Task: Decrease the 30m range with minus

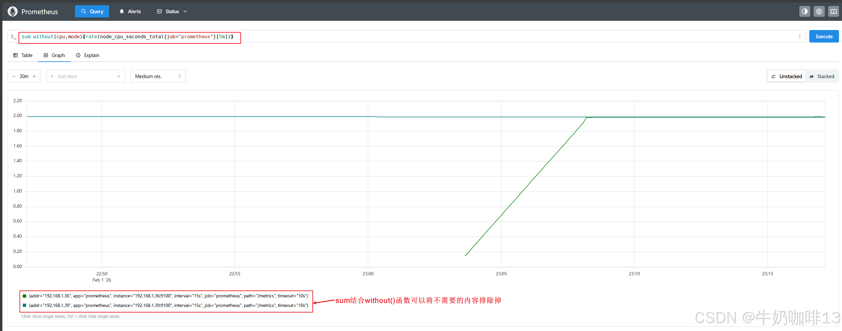Action: point(14,76)
